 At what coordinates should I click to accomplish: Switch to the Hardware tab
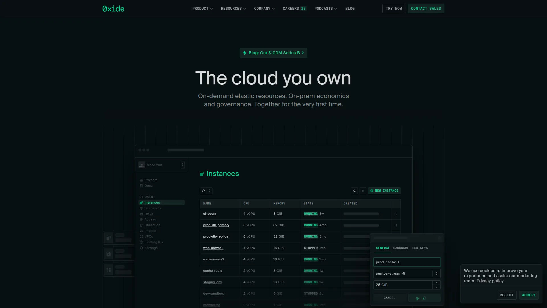click(401, 248)
